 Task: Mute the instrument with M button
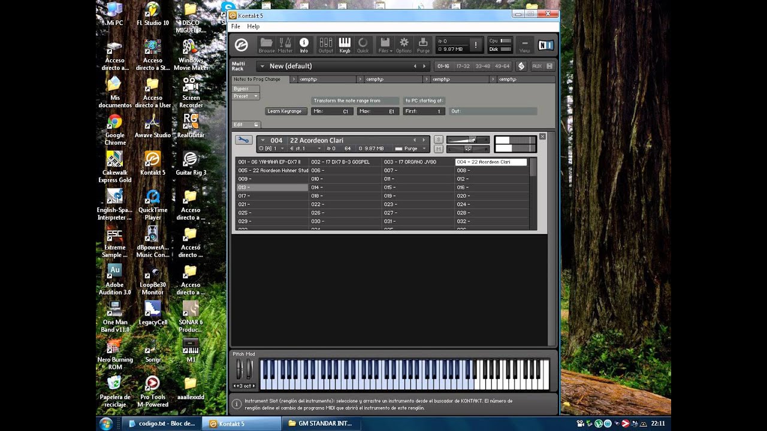click(439, 148)
